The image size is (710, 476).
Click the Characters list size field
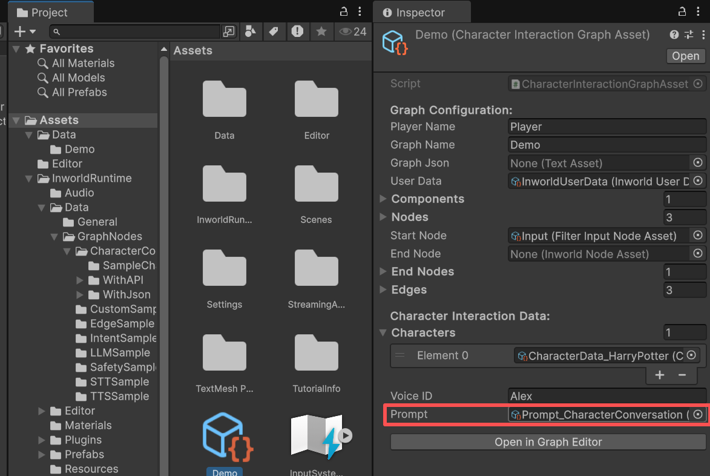tap(684, 332)
